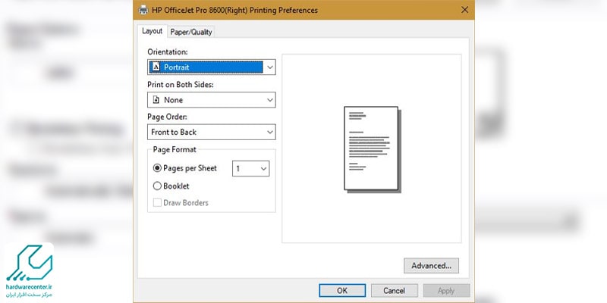The height and width of the screenshot is (303, 607).
Task: Toggle the Draw Borders checkbox
Action: [x=157, y=203]
